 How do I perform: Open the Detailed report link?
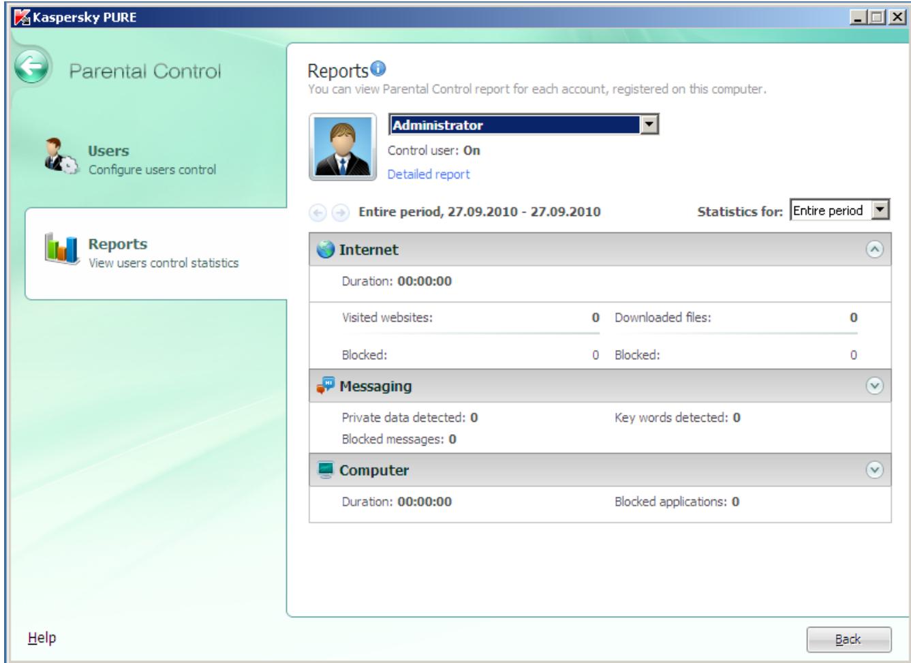click(x=429, y=174)
